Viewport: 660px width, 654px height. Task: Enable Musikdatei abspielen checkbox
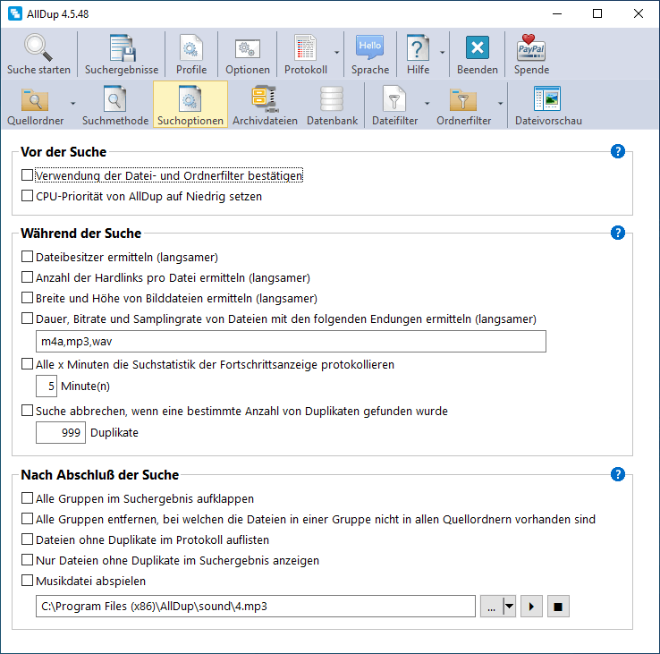pos(27,581)
